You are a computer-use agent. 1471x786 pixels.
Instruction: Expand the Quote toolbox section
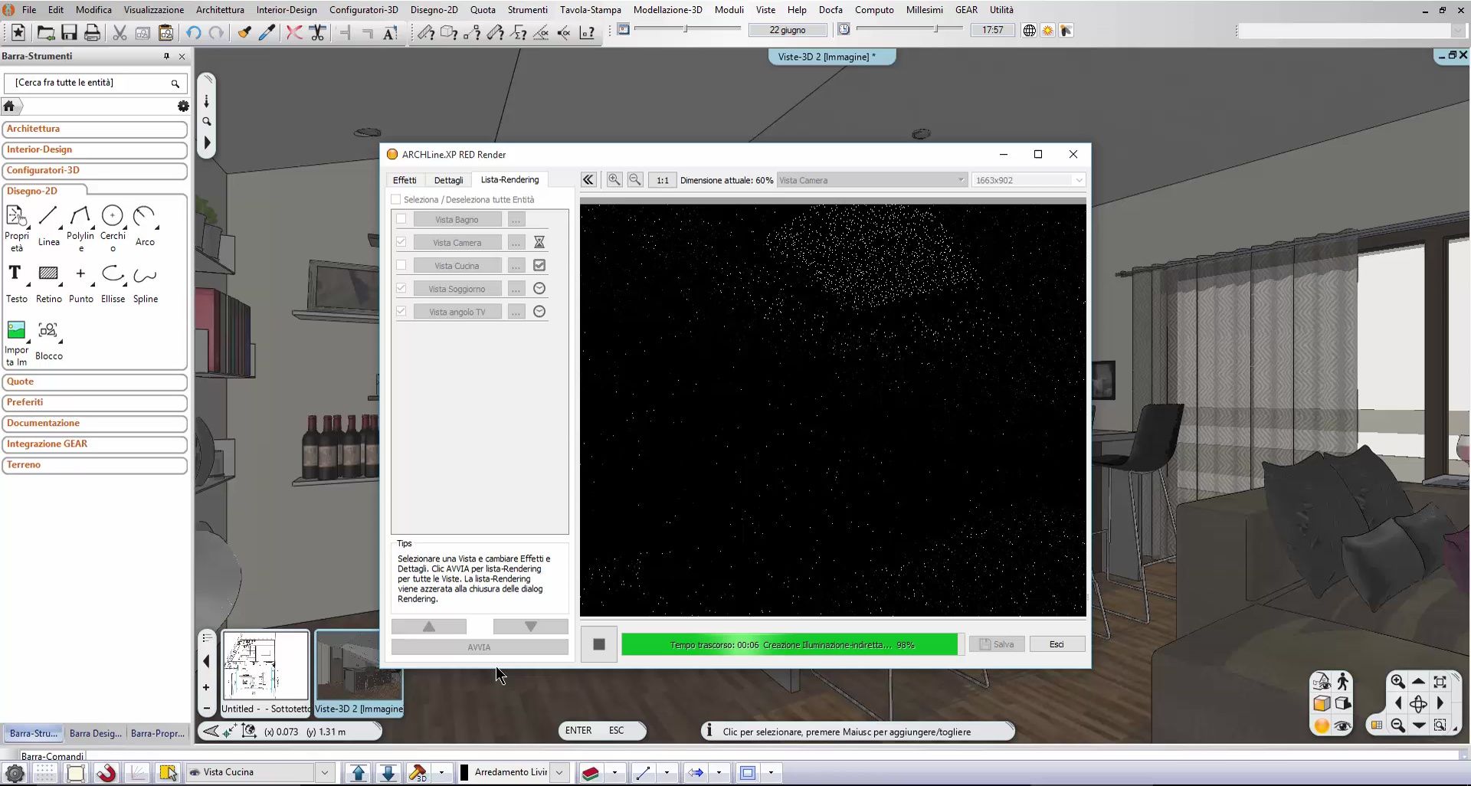tap(95, 382)
